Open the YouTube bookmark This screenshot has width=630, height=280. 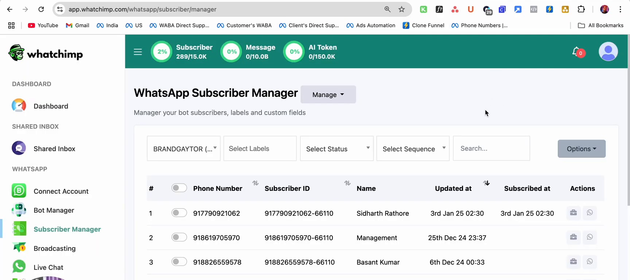[x=43, y=25]
